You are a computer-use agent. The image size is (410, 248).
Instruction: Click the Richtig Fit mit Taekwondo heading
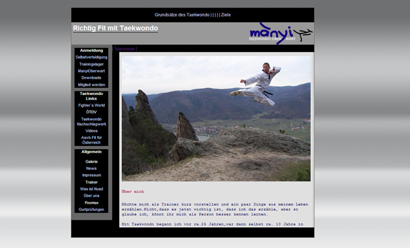[115, 28]
